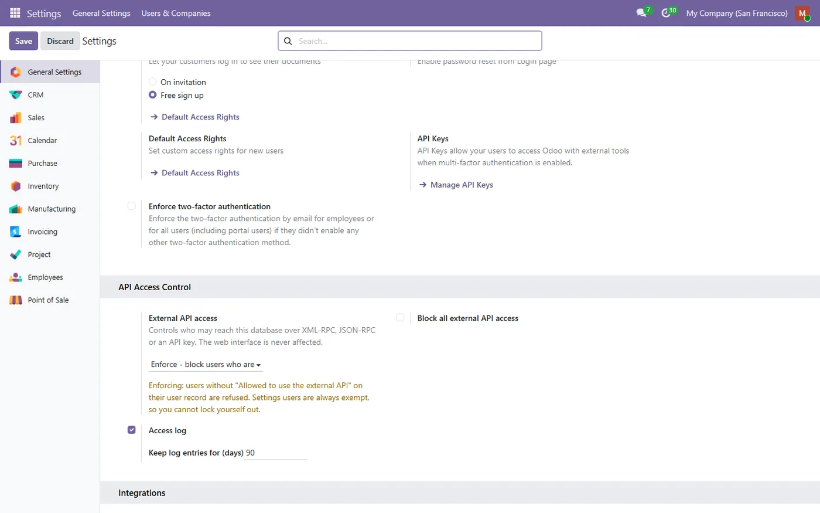The width and height of the screenshot is (820, 513).
Task: Select the On invitation radio option
Action: [x=153, y=82]
